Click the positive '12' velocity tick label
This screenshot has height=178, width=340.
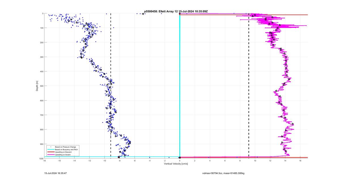[x=270, y=161]
